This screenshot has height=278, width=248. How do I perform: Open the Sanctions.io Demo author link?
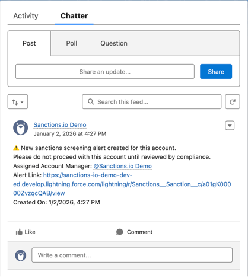(60, 125)
